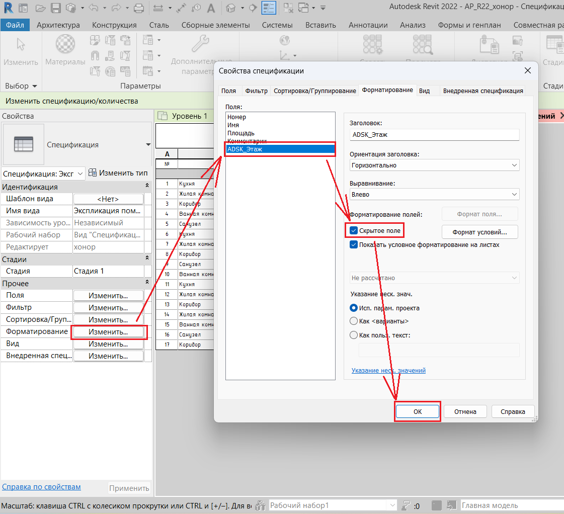This screenshot has width=564, height=514.
Task: Select 'Площадь' in the fields list
Action: pyautogui.click(x=241, y=133)
